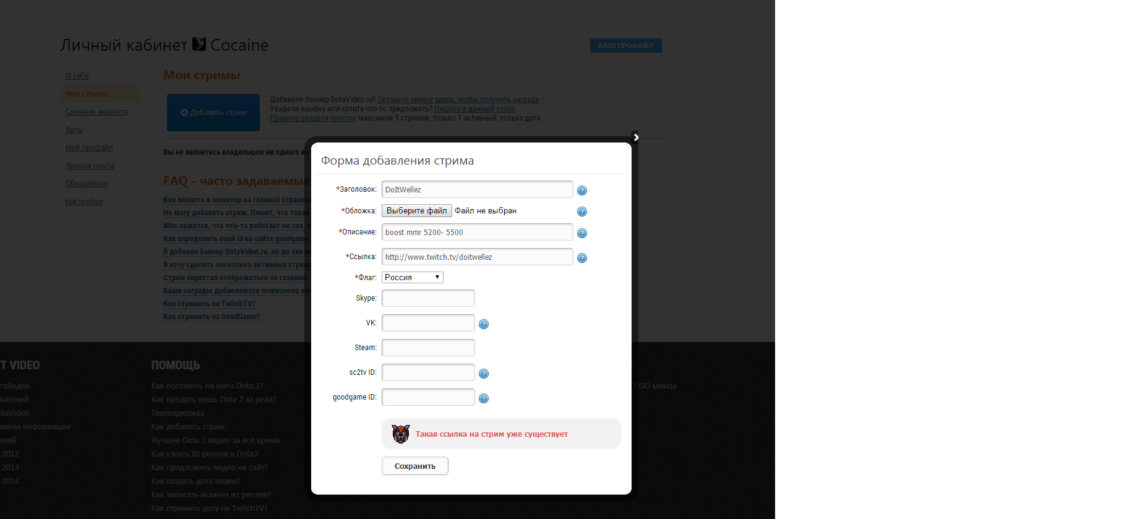Open the Флаг country dropdown
The height and width of the screenshot is (519, 1132).
(x=413, y=277)
